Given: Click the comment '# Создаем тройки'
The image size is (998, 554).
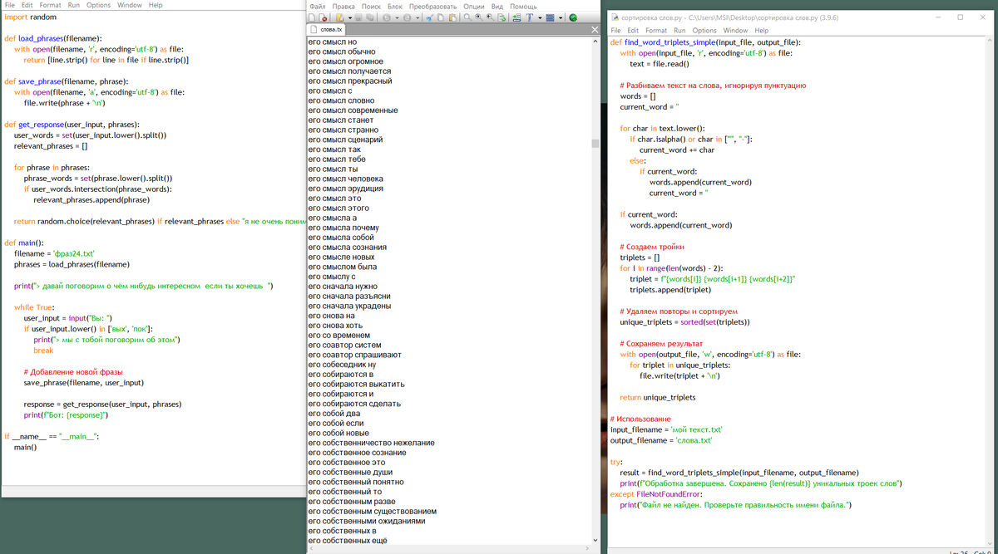Looking at the screenshot, I should point(652,247).
